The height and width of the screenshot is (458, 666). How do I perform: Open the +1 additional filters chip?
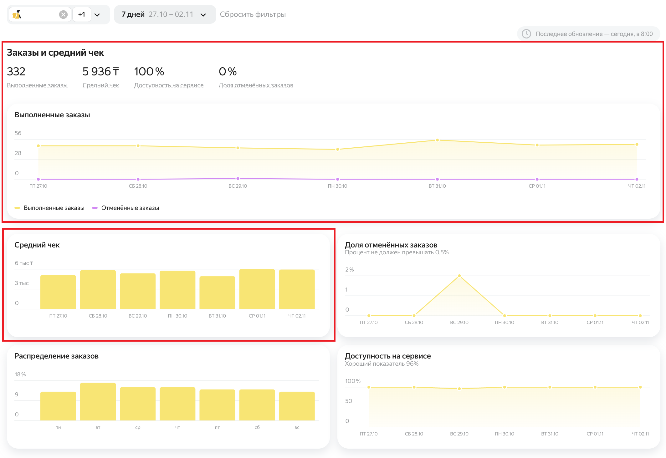pos(82,14)
